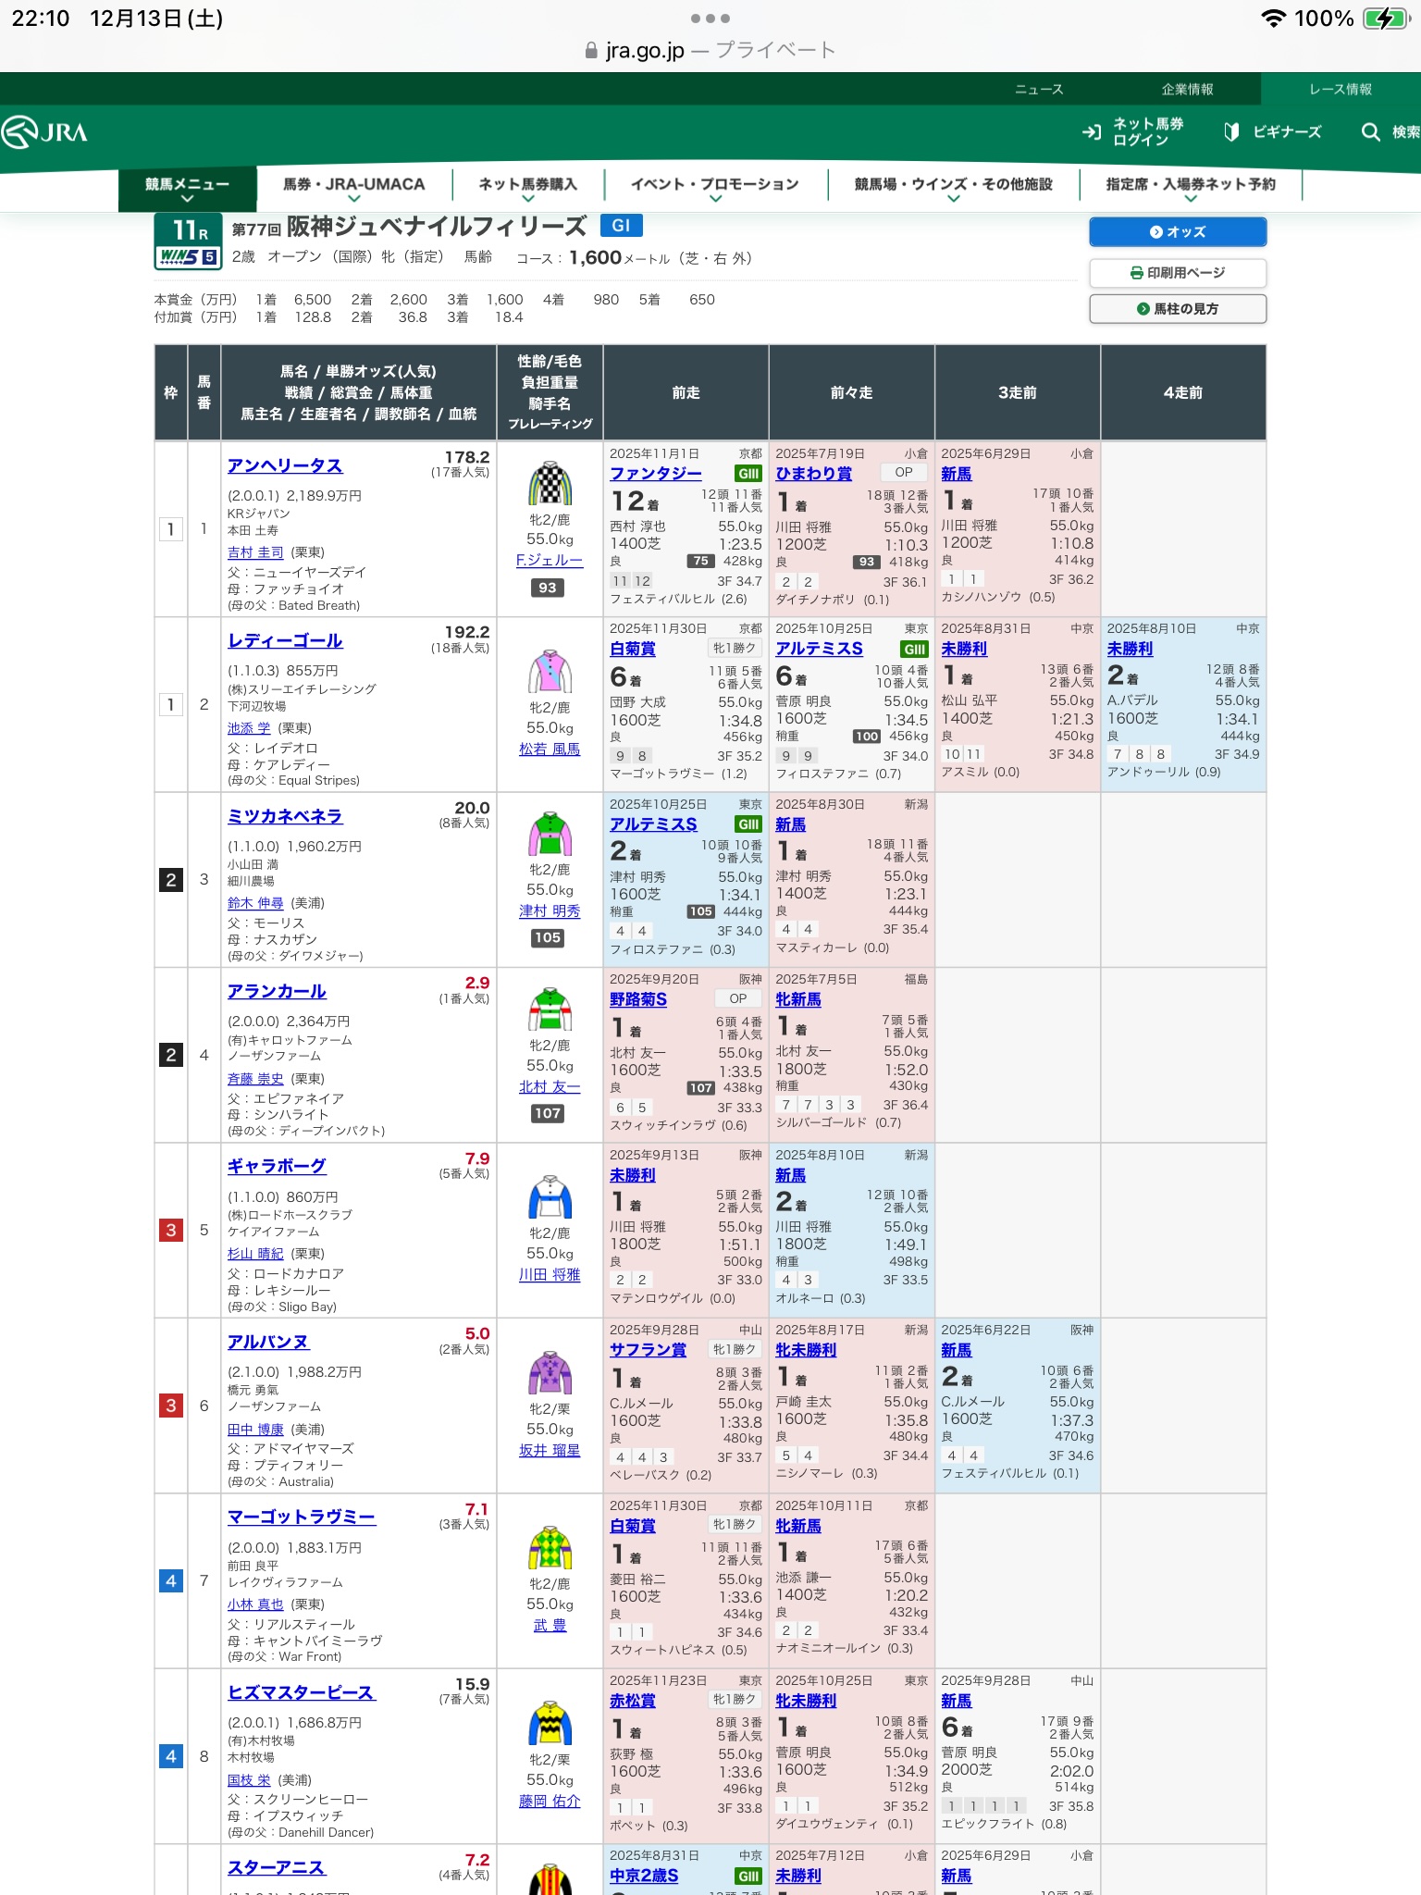This screenshot has width=1421, height=1895.
Task: Click the マーゴットラヴミー jockey silk icon
Action: 550,1549
